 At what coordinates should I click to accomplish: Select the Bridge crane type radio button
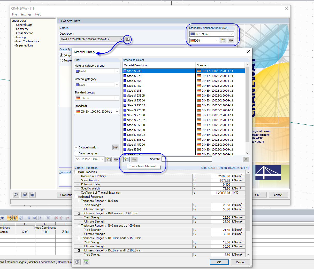click(62, 55)
